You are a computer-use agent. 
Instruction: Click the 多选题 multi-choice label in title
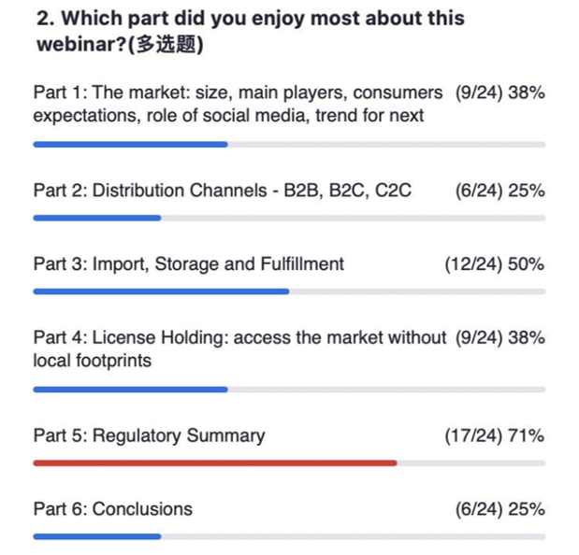[166, 45]
